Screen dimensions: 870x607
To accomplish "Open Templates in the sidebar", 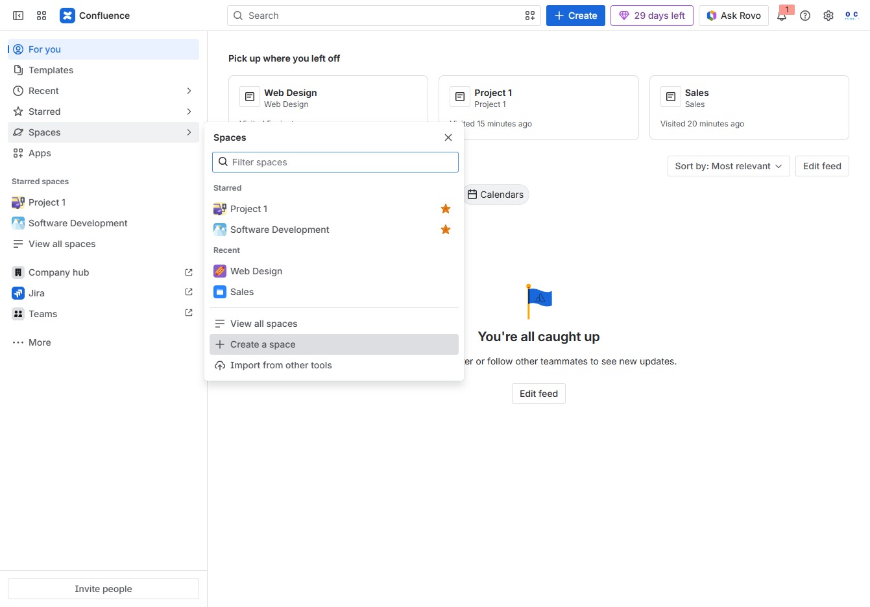I will coord(103,70).
